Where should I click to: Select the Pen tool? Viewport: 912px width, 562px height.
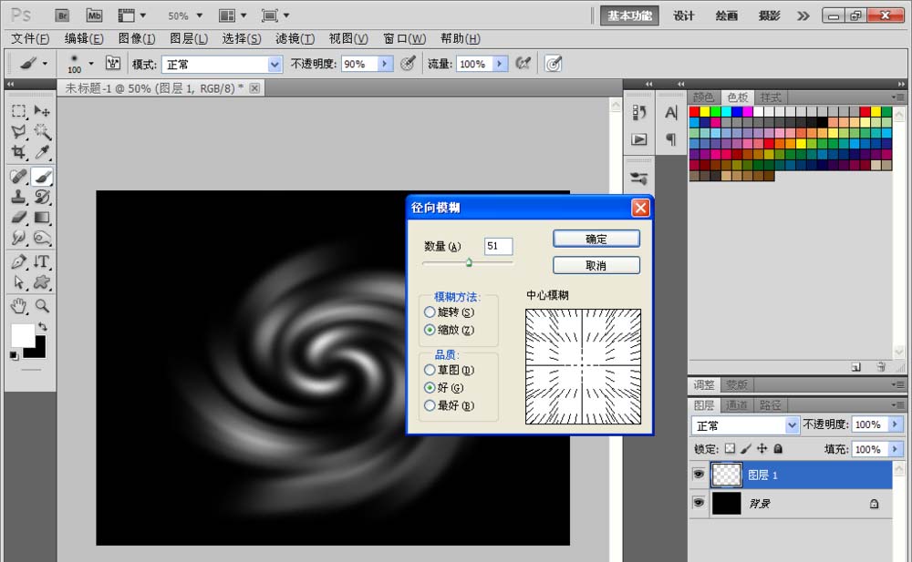click(18, 261)
